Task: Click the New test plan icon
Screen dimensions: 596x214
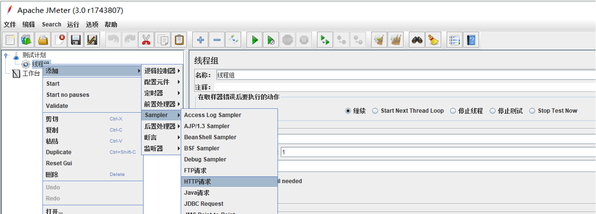Action: (10, 40)
